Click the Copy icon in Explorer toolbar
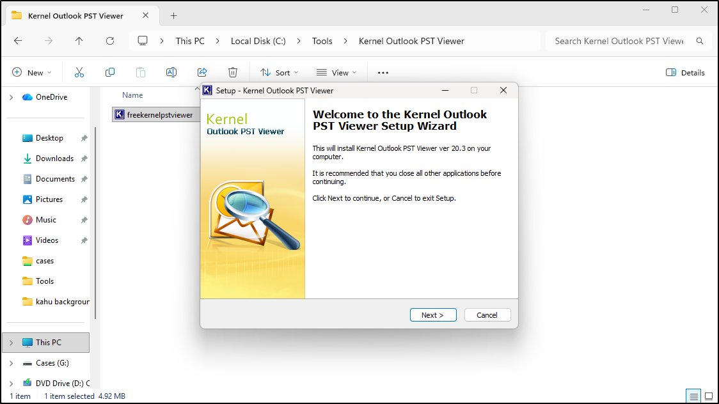The image size is (719, 404). [110, 72]
